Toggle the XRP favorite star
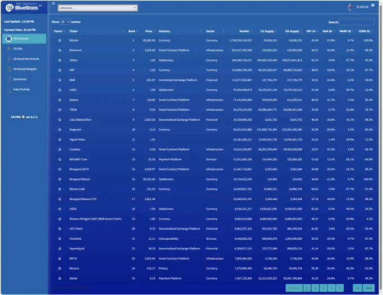This screenshot has height=295, width=383. (60, 70)
